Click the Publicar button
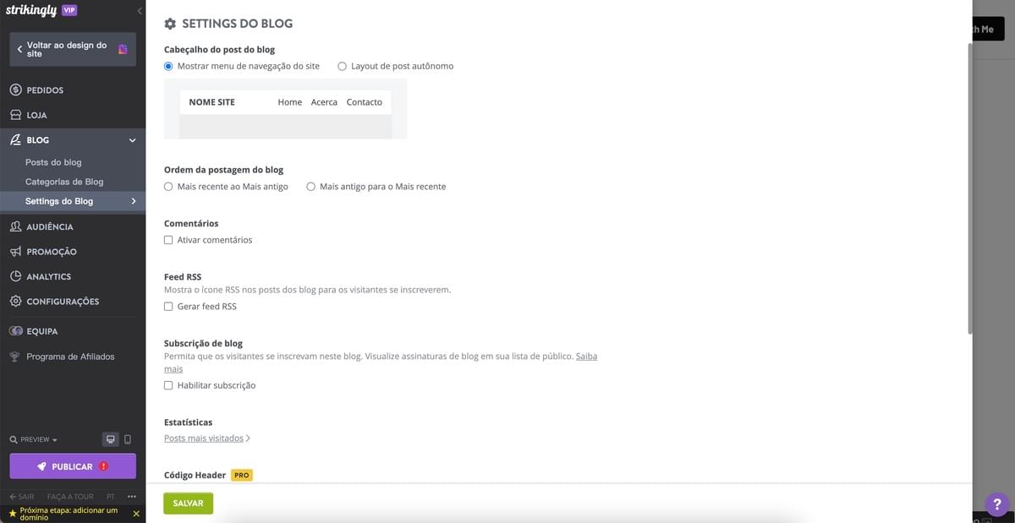The height and width of the screenshot is (523, 1015). click(x=73, y=466)
